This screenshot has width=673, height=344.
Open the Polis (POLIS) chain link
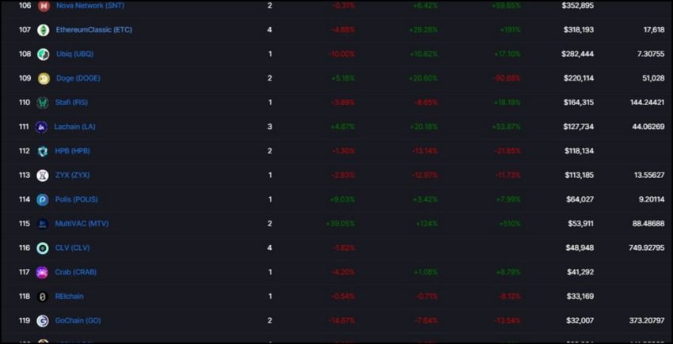click(x=76, y=199)
